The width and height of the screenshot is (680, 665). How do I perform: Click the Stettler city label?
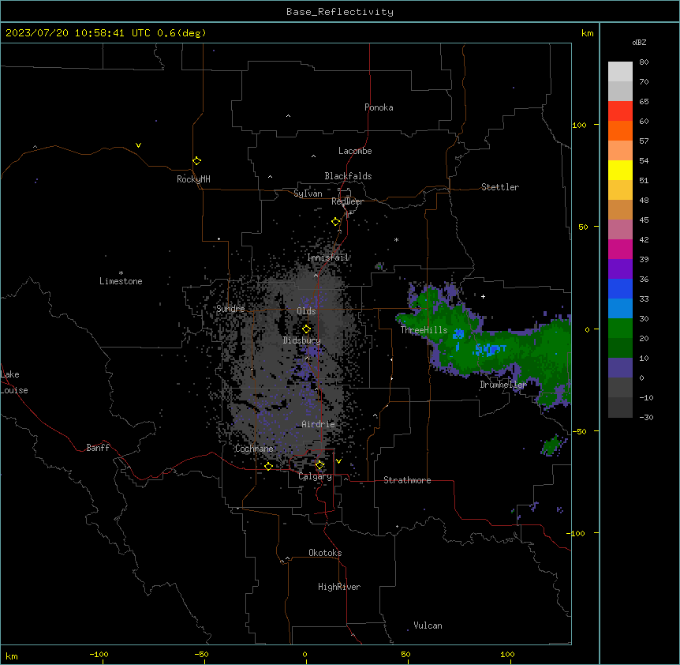tap(499, 187)
